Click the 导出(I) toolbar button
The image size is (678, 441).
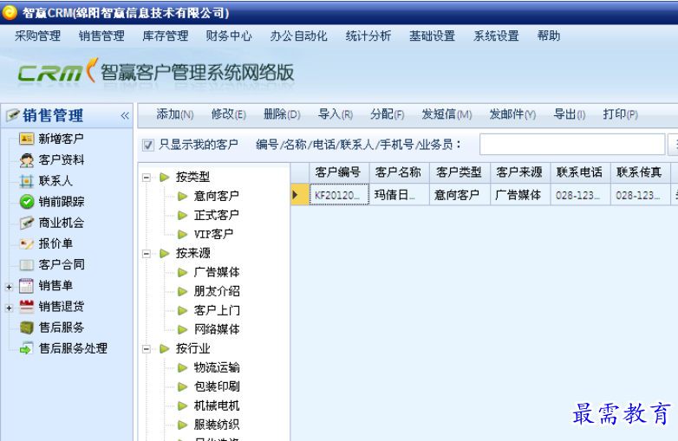570,114
